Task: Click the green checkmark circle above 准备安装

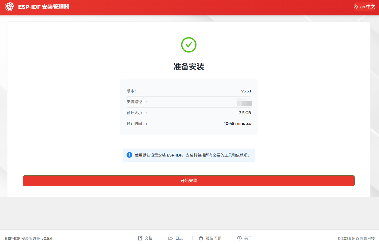Action: point(189,45)
